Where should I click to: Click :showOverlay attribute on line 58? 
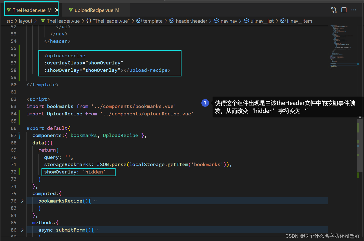click(x=62, y=70)
